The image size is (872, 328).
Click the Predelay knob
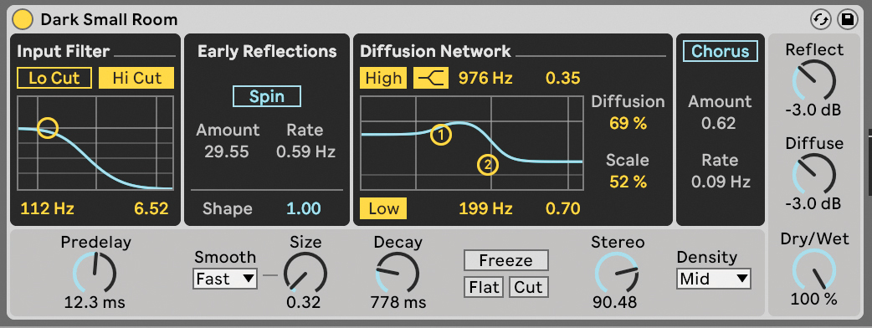(95, 273)
